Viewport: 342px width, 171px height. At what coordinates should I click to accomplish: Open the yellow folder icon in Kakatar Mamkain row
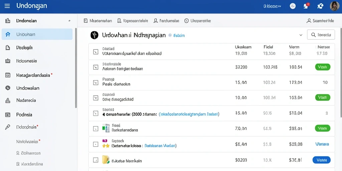coord(106,160)
